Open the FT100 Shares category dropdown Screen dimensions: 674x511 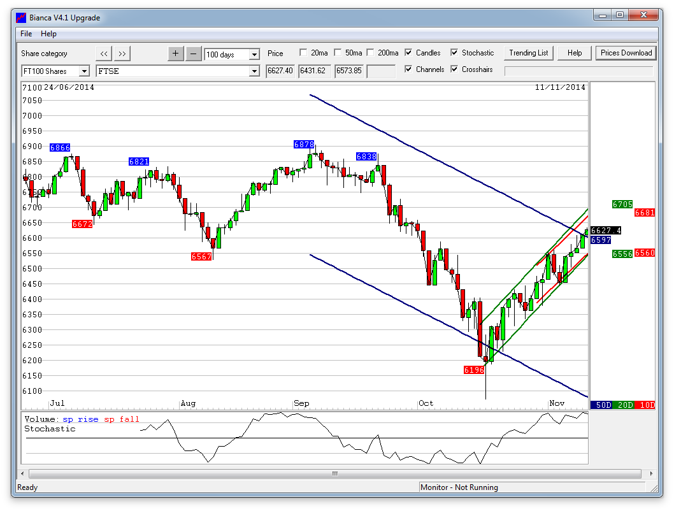[84, 71]
